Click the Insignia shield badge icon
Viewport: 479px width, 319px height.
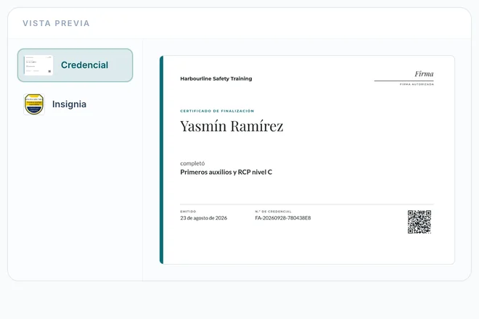tap(34, 104)
